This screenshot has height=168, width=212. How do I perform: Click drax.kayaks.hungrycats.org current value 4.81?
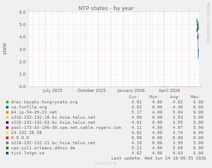136,102
